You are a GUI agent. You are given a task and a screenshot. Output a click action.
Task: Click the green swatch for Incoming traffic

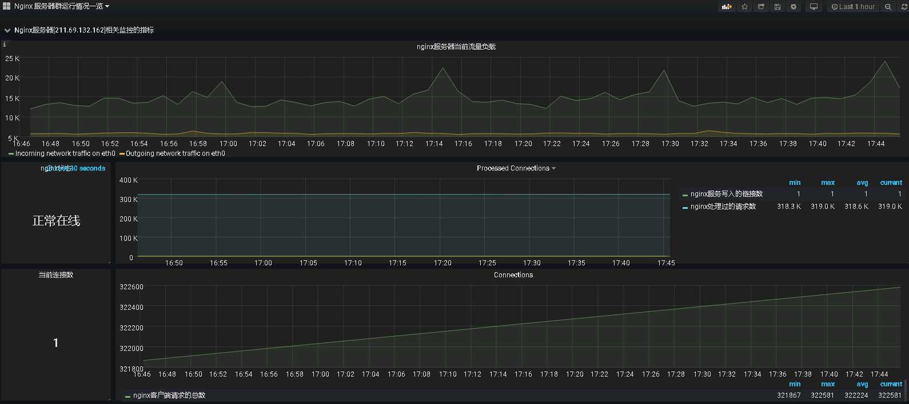[x=11, y=154]
